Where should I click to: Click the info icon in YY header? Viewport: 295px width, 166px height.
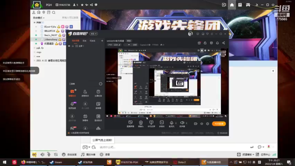click(96, 5)
